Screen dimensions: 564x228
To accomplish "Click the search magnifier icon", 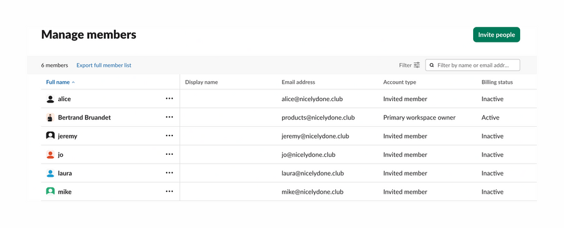I will tap(432, 65).
